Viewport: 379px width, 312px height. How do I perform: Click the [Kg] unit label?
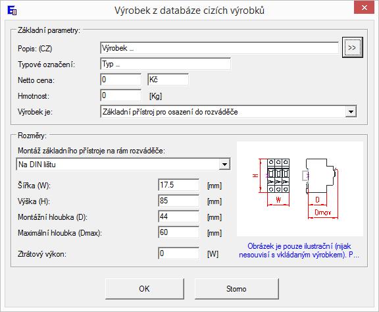click(155, 96)
